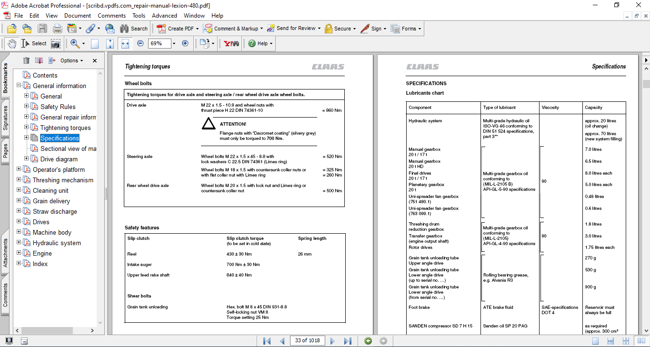Switch to the Pages side tab
This screenshot has height=347, width=650.
pos(5,151)
